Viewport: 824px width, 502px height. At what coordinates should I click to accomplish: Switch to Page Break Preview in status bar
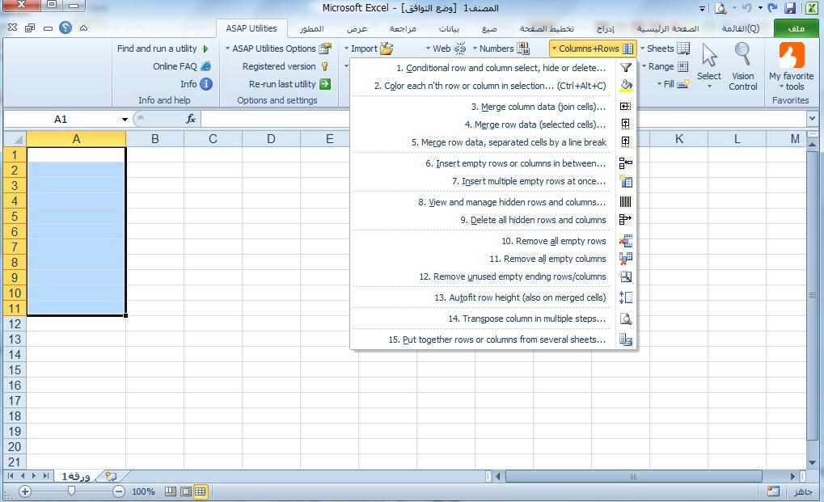point(171,491)
